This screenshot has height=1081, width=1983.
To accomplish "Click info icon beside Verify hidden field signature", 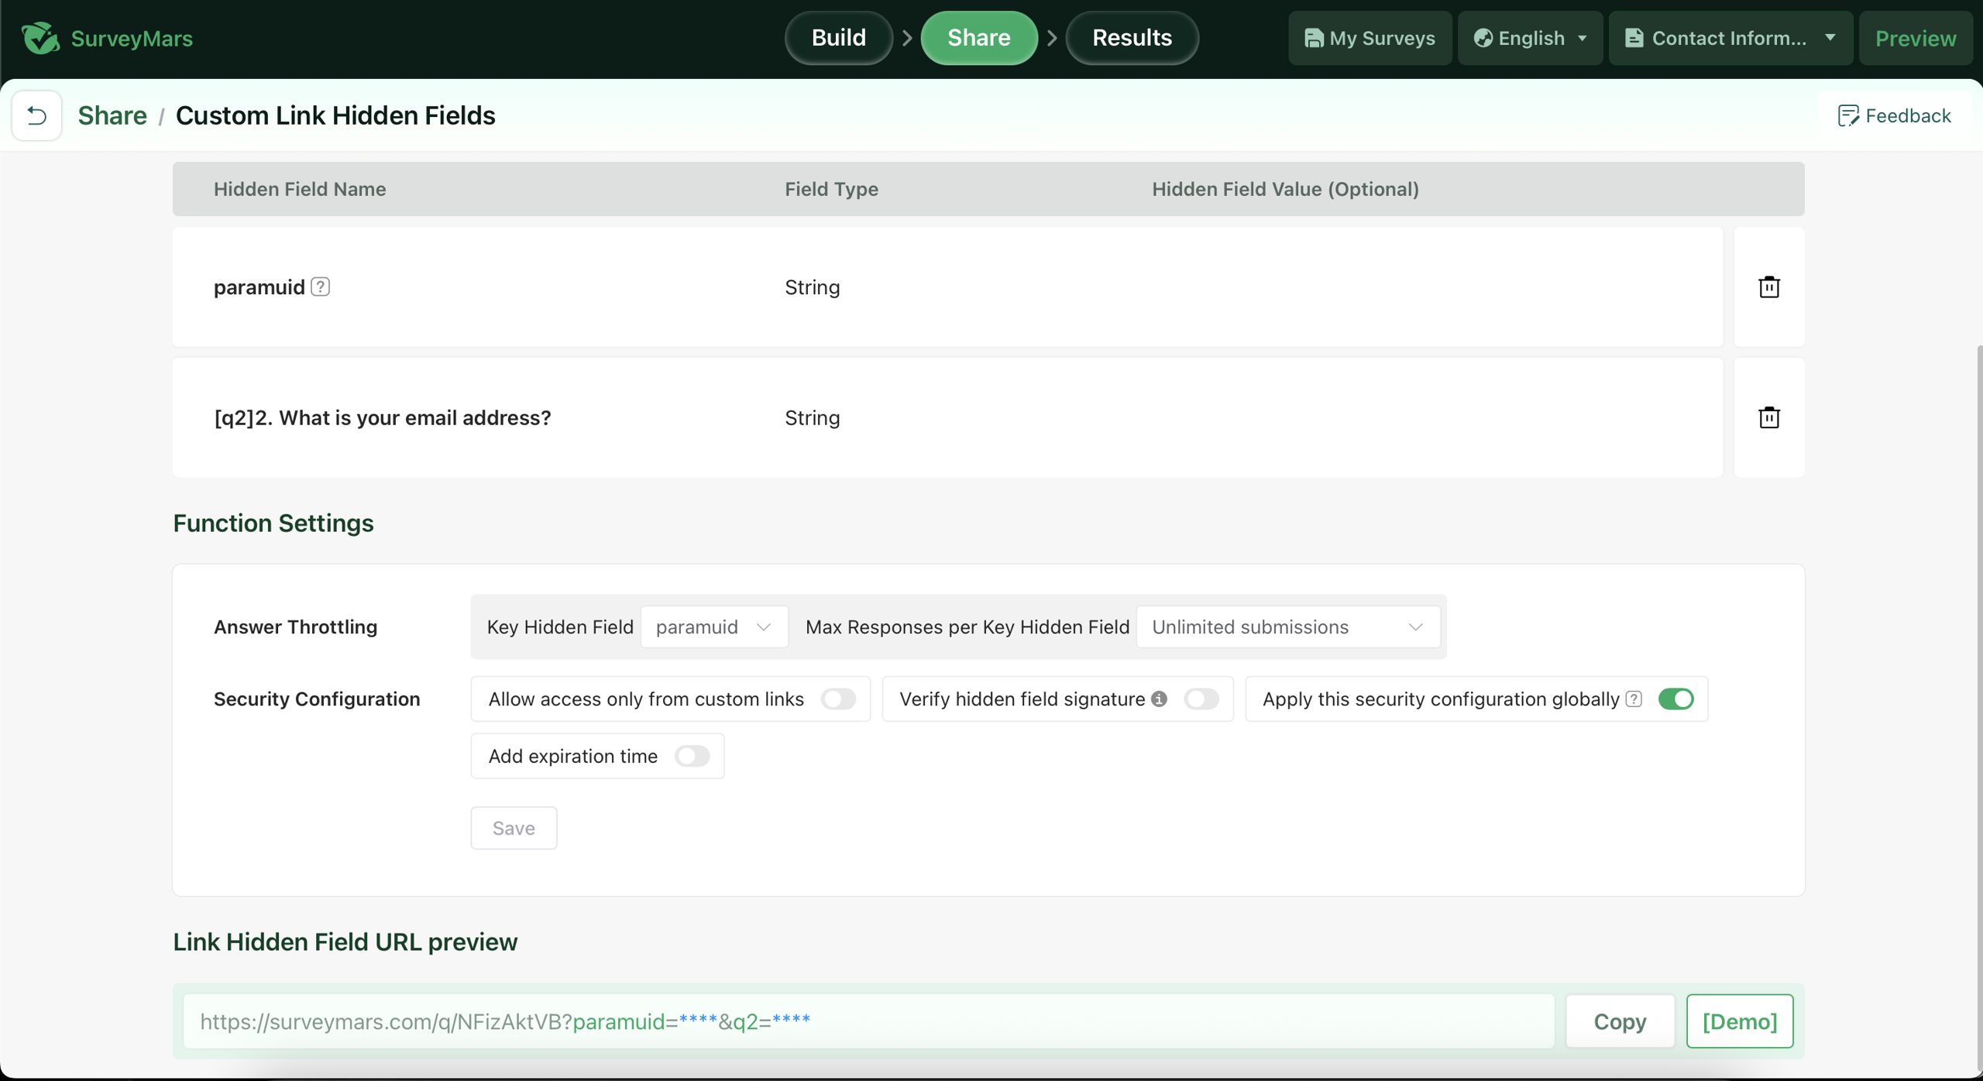I will 1159,699.
